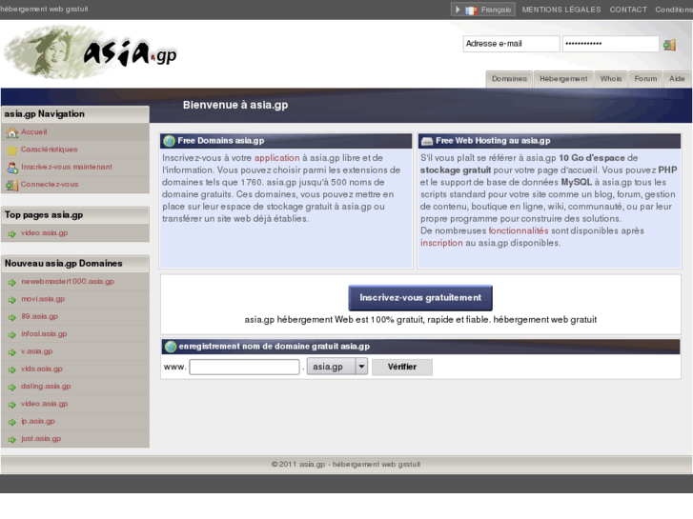Click the globe icon in Free Domains header
This screenshot has height=519, width=693.
point(169,141)
